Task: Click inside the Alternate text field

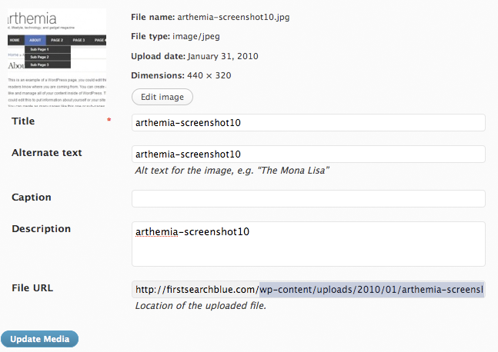Action: pyautogui.click(x=308, y=154)
